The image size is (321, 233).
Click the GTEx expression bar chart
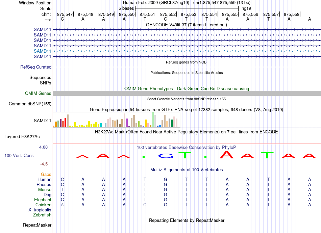click(x=116, y=120)
